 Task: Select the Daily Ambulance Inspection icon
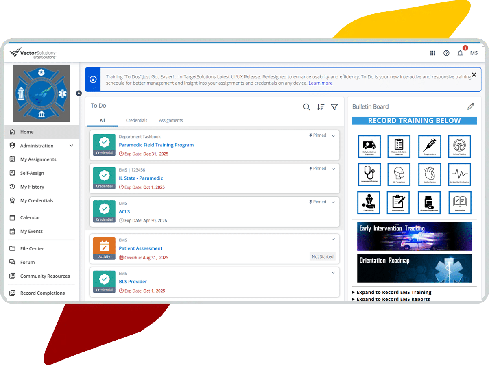click(369, 146)
